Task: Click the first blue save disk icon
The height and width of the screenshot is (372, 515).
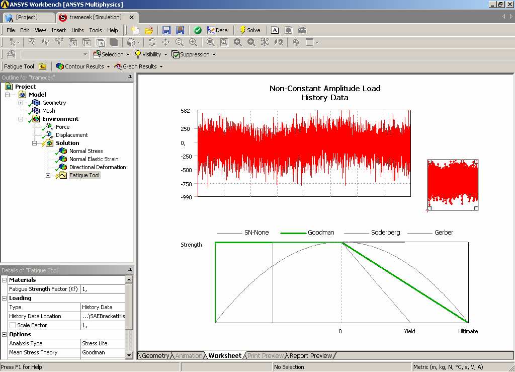Action: 166,30
